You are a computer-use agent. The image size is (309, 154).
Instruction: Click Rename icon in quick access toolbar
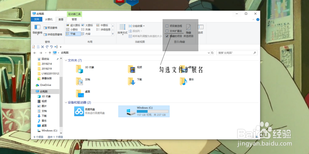[x=56, y=47]
